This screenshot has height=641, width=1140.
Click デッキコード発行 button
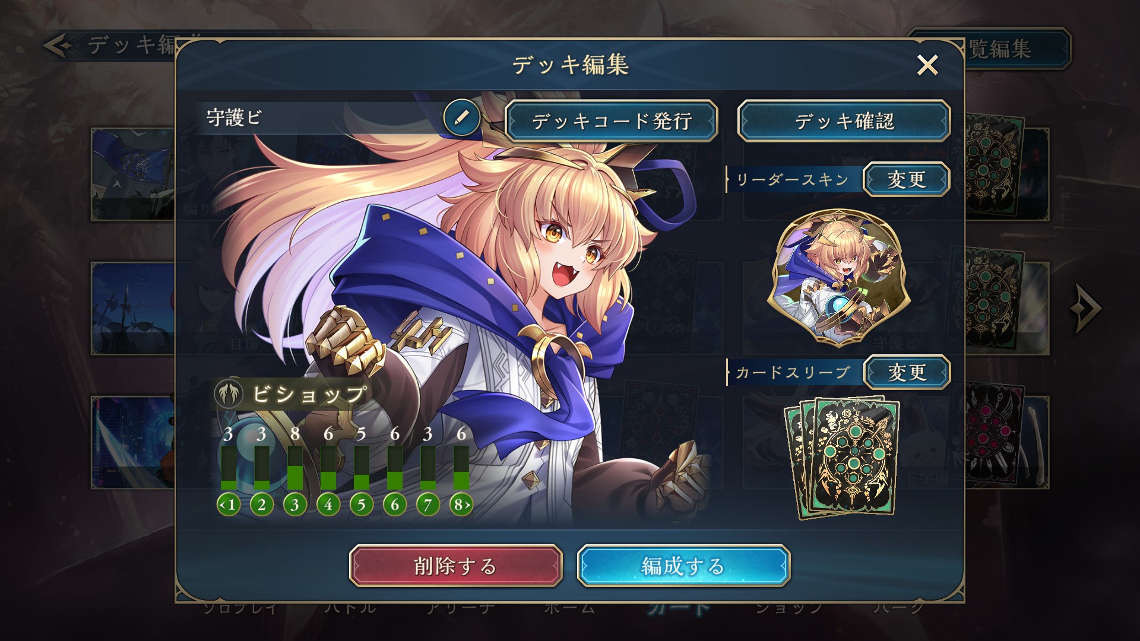612,121
